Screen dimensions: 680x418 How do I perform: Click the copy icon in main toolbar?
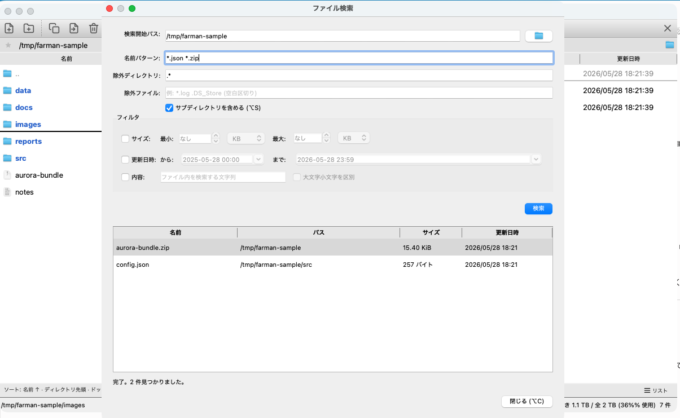coord(54,28)
